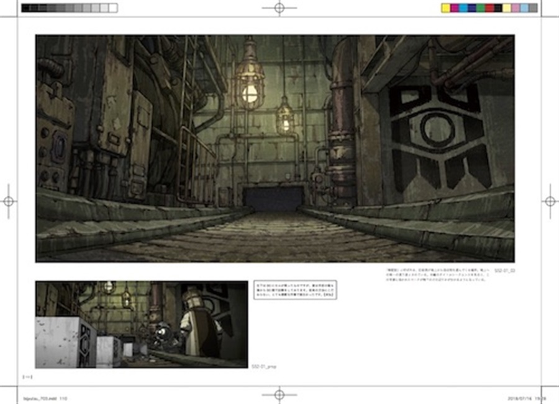The height and width of the screenshot is (404, 559).
Task: Pick the pink tint swatch
Action: click(516, 8)
